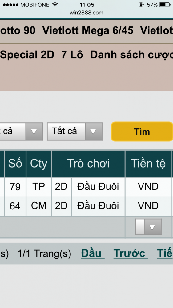Click the yellow Tìm search button
This screenshot has width=173, height=308.
point(142,132)
